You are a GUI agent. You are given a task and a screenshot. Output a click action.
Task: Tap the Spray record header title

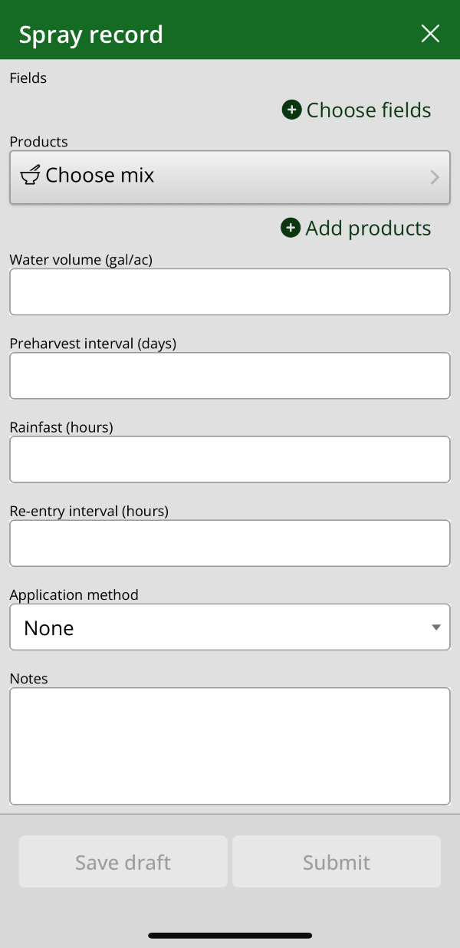[90, 35]
